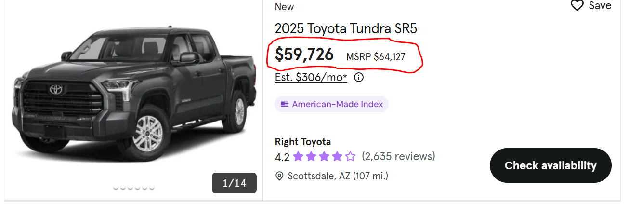This screenshot has height=204, width=629.
Task: Click the heart icon to save listing
Action: 577,6
